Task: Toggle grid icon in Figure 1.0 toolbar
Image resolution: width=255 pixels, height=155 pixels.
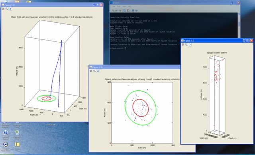Action: coord(3,9)
